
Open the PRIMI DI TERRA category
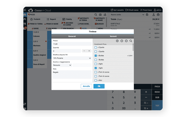click(x=35, y=24)
